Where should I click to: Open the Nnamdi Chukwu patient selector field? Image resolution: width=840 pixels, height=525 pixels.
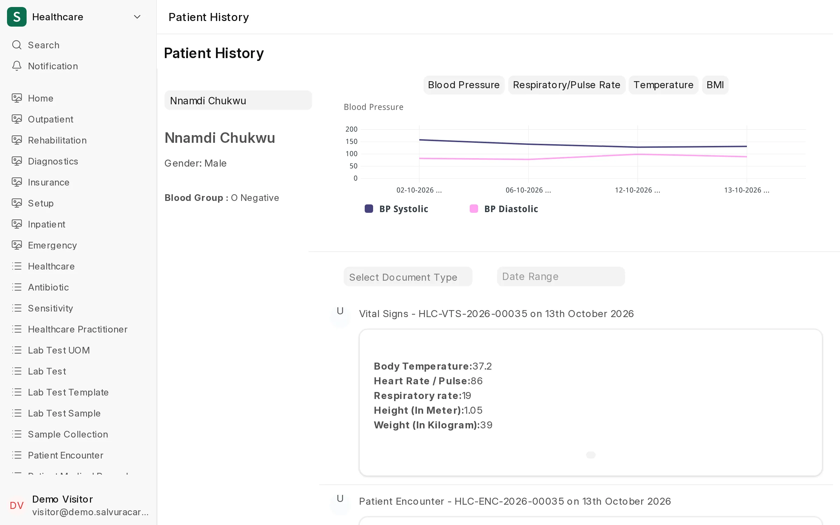click(x=238, y=100)
